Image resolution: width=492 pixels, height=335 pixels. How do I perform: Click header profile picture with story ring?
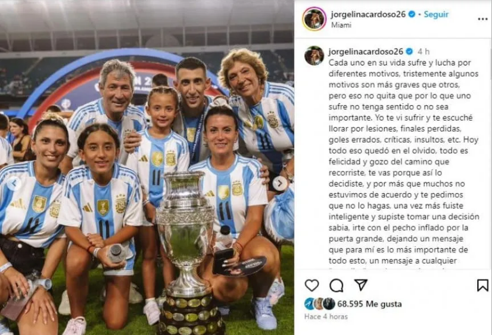pos(314,19)
